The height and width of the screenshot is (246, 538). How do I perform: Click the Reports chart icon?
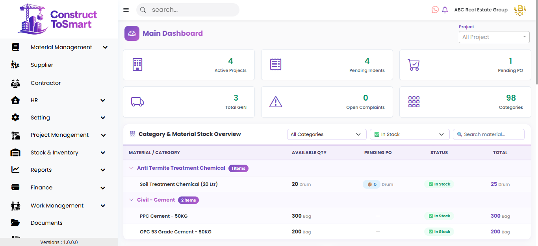coord(15,170)
